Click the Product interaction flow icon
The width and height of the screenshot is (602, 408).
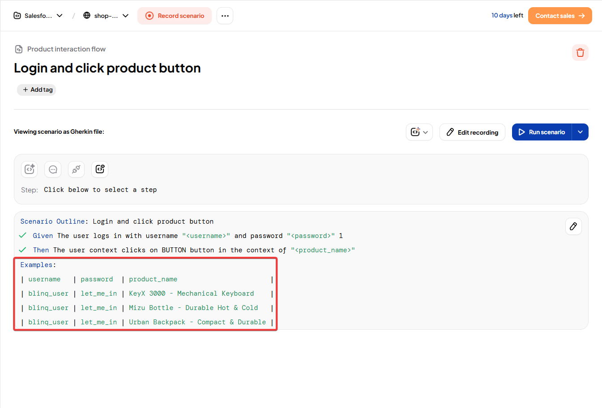(x=18, y=49)
